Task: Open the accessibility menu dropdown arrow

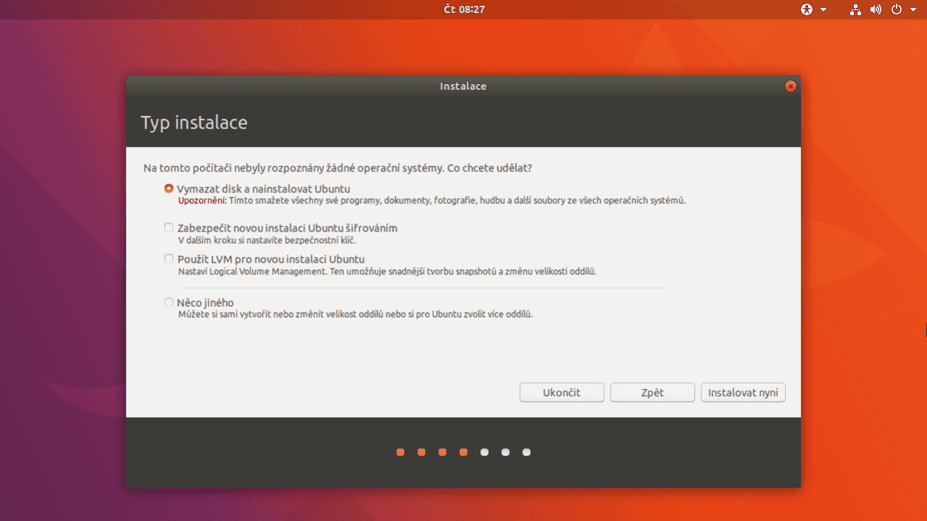Action: [x=823, y=10]
